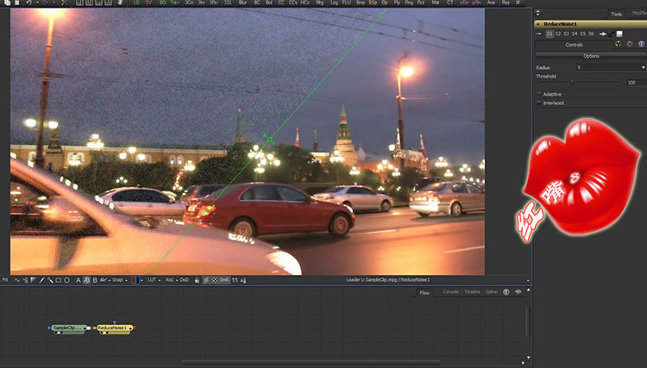Screen dimensions: 647x368
Task: Click the LD Loader tool button
Action: pyautogui.click(x=136, y=3)
